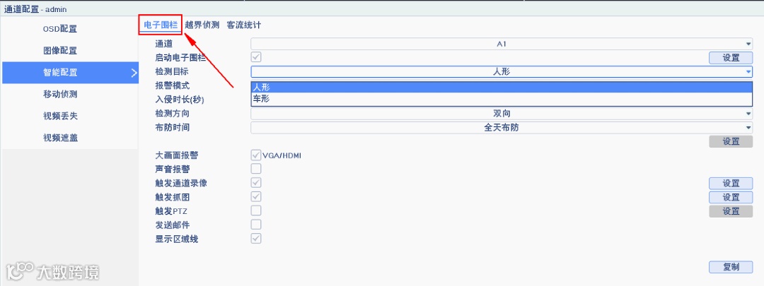764x286 pixels.
Task: Click the 复制 button
Action: 731,267
